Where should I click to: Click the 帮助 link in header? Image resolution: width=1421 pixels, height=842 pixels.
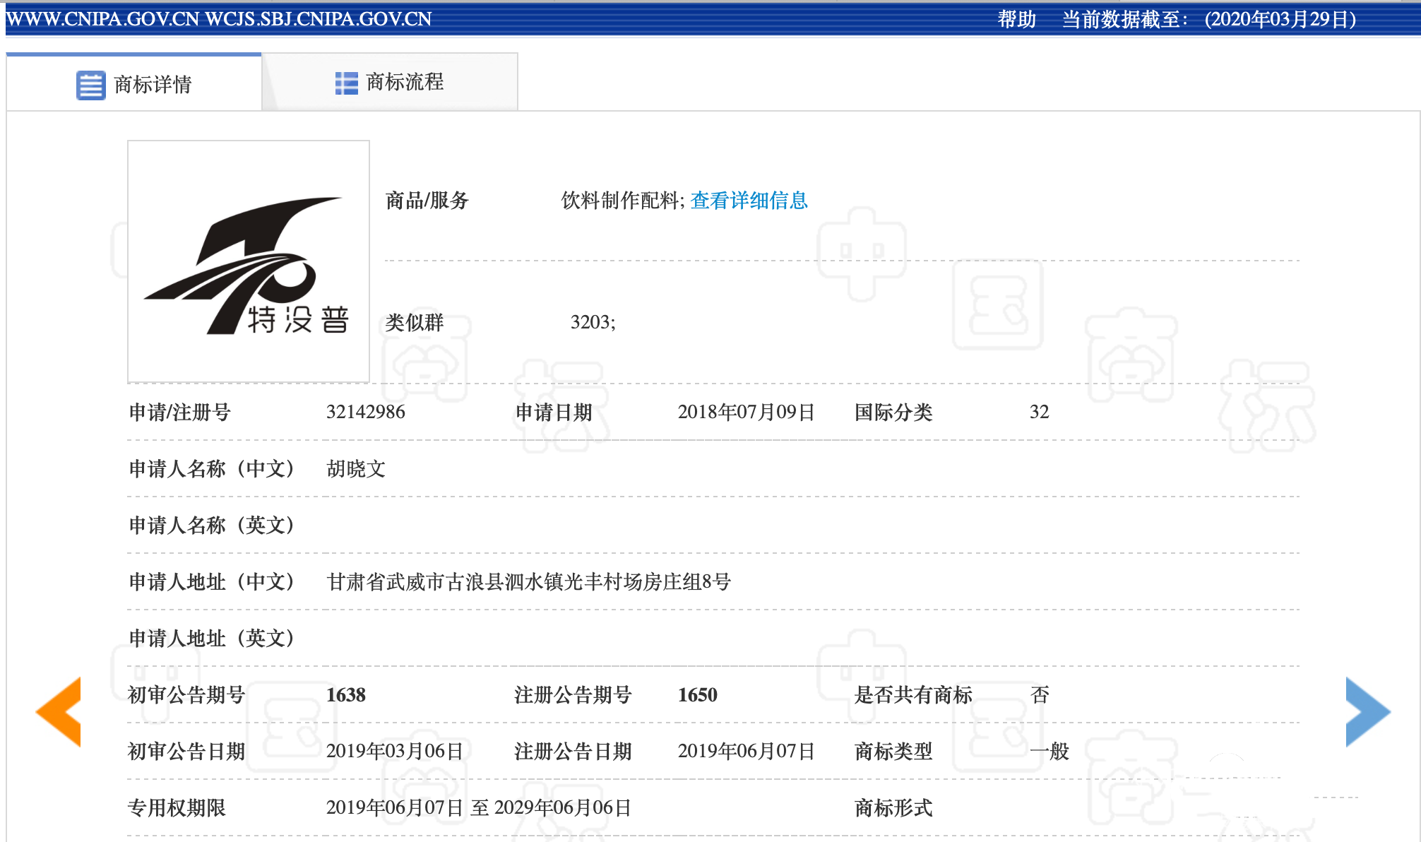pos(1016,19)
